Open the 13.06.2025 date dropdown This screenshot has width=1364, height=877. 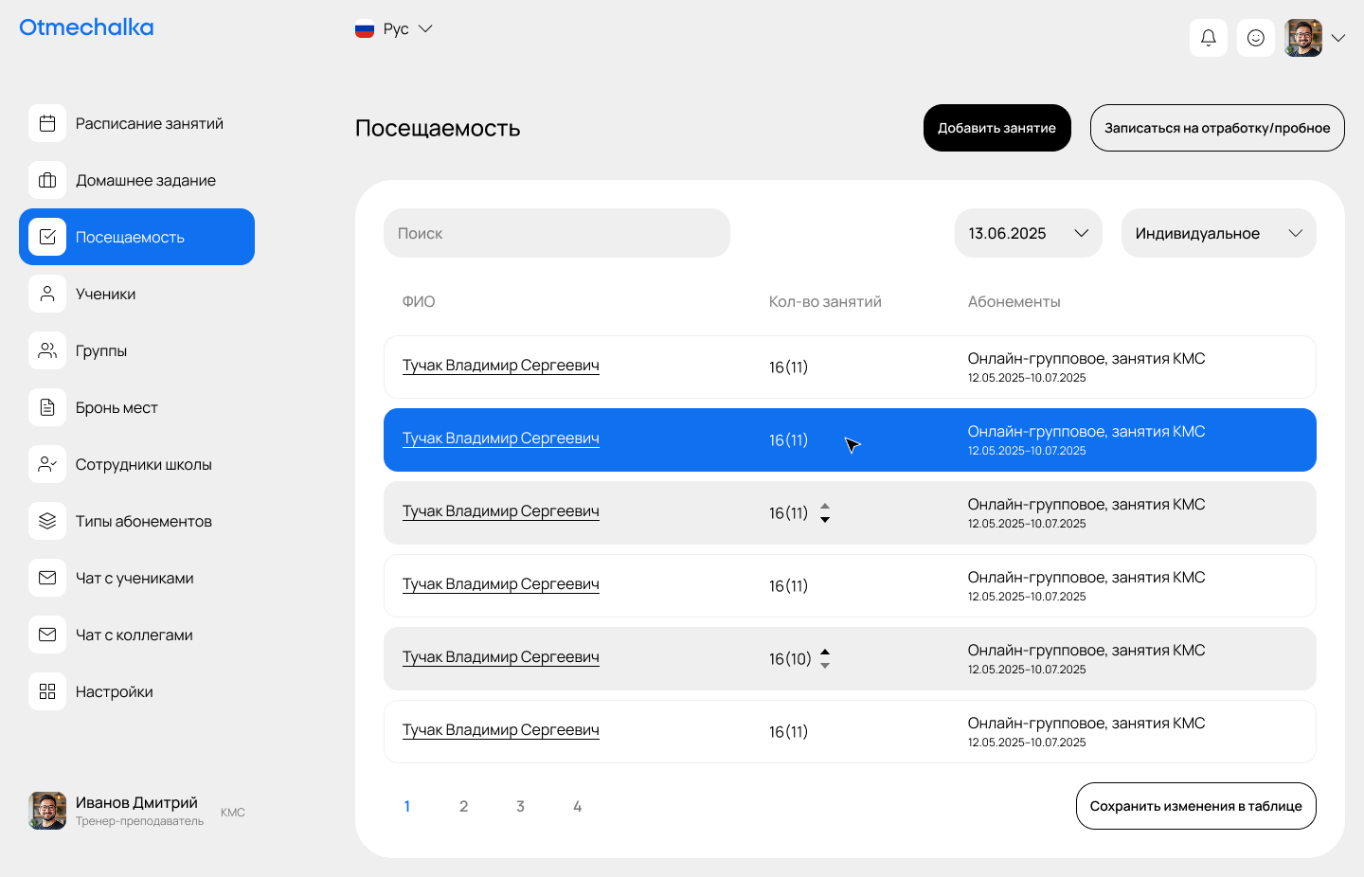click(x=1029, y=233)
